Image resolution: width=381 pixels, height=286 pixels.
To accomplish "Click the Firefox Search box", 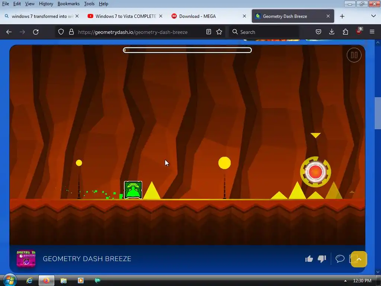I will click(265, 32).
